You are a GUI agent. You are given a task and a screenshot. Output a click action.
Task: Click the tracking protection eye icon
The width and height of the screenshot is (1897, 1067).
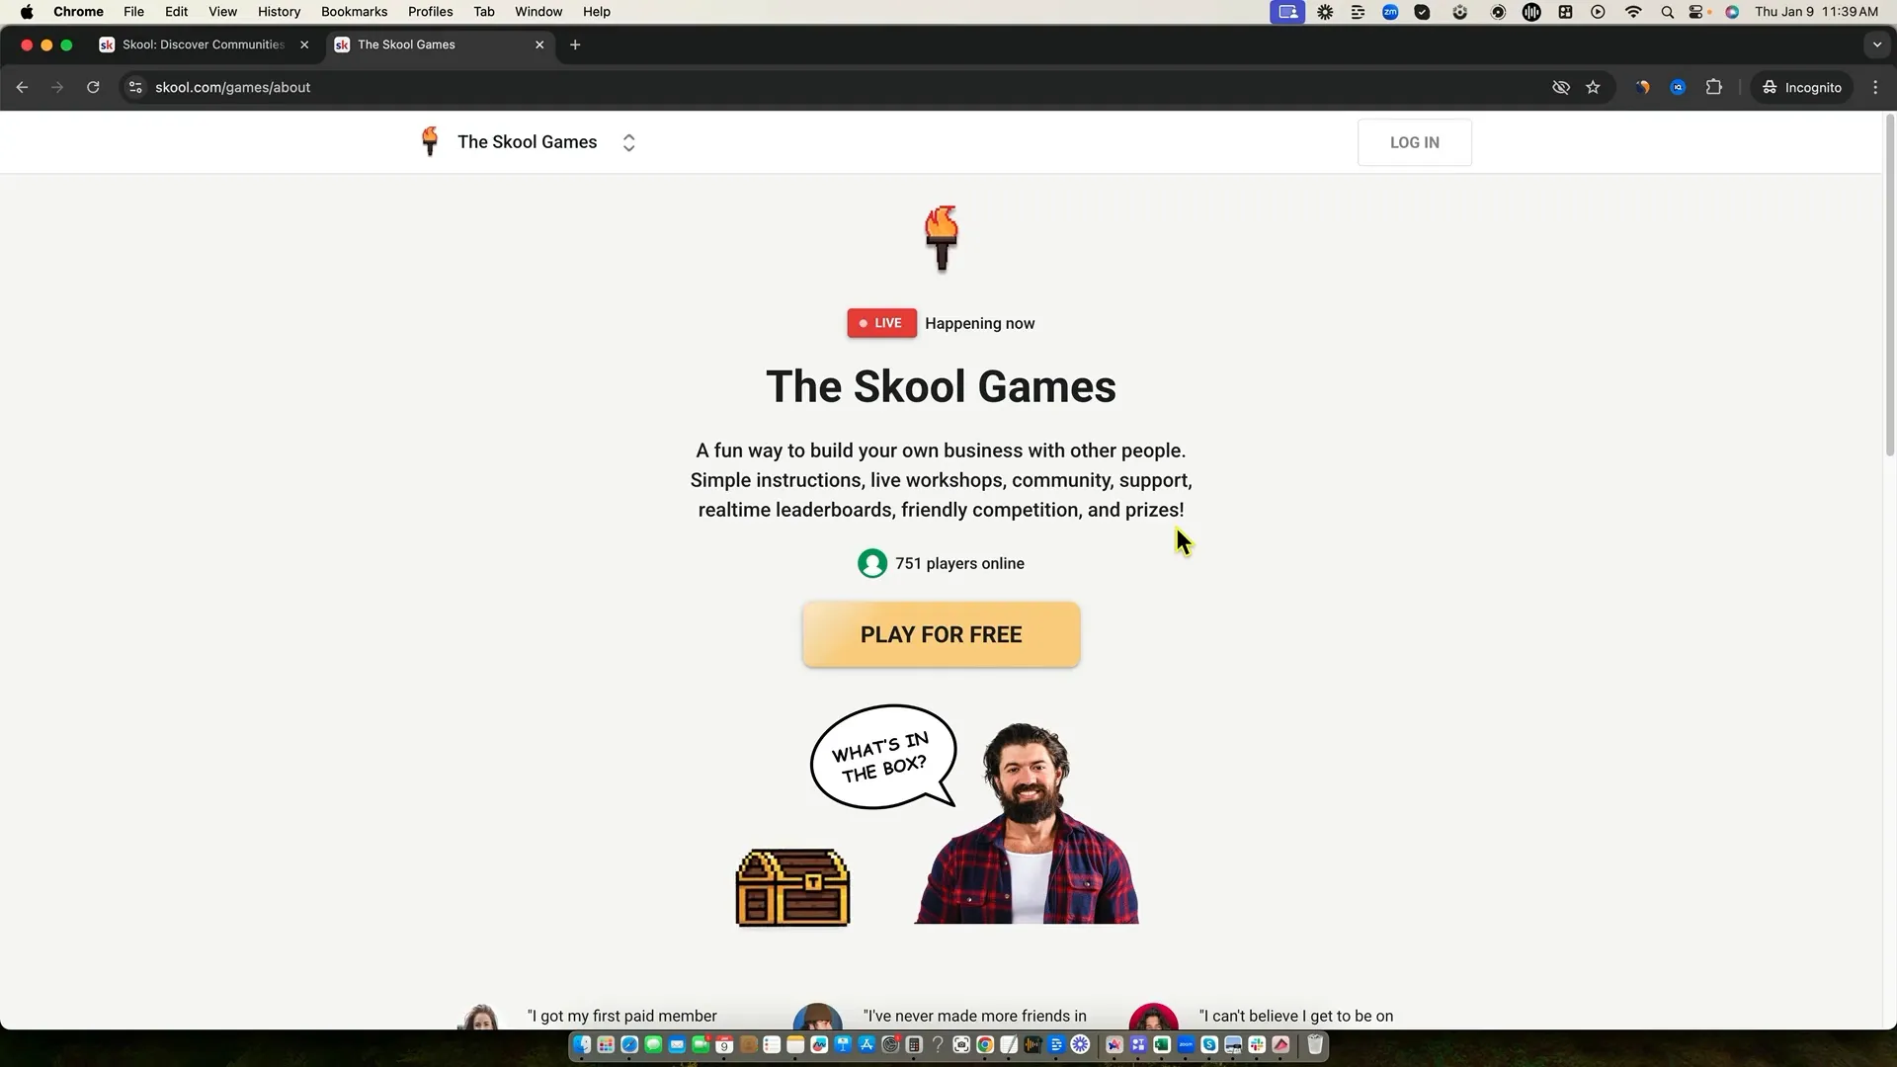(x=1561, y=87)
